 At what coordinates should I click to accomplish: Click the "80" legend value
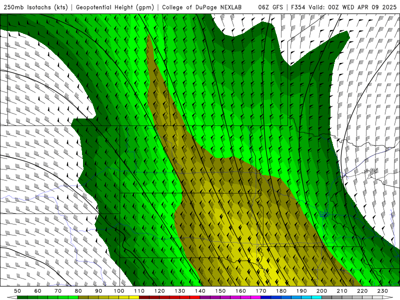point(78,291)
